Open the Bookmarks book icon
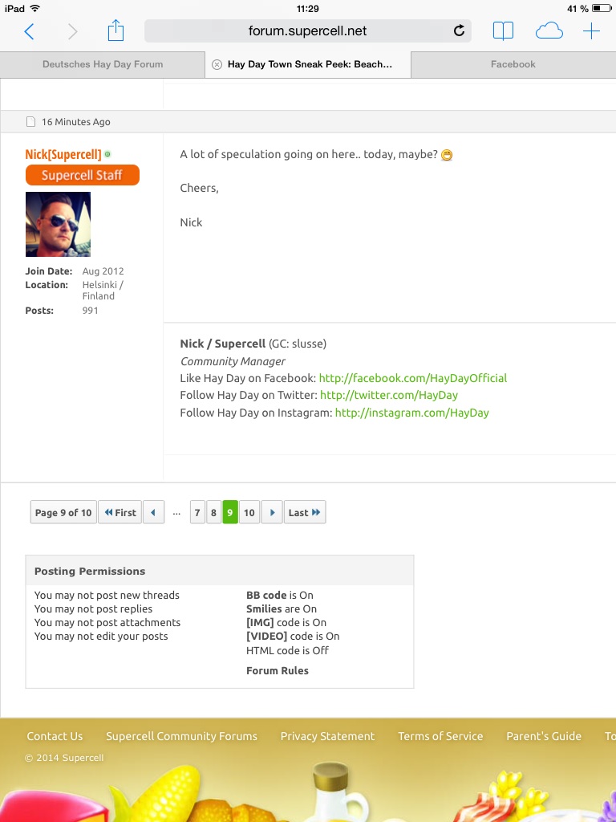This screenshot has width=616, height=822. tap(503, 31)
